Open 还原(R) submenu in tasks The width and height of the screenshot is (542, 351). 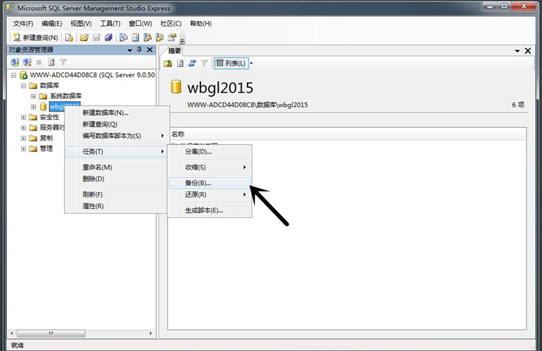209,195
